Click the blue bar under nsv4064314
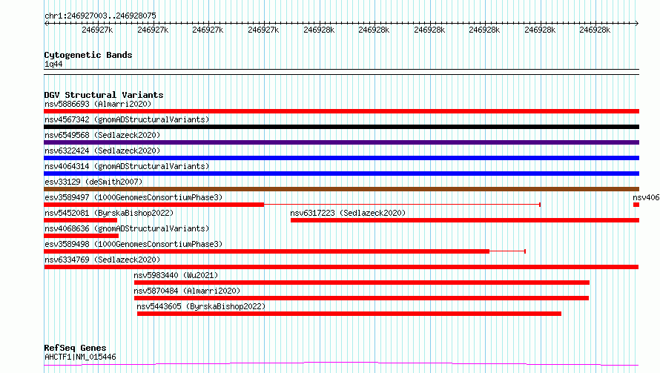 point(341,174)
